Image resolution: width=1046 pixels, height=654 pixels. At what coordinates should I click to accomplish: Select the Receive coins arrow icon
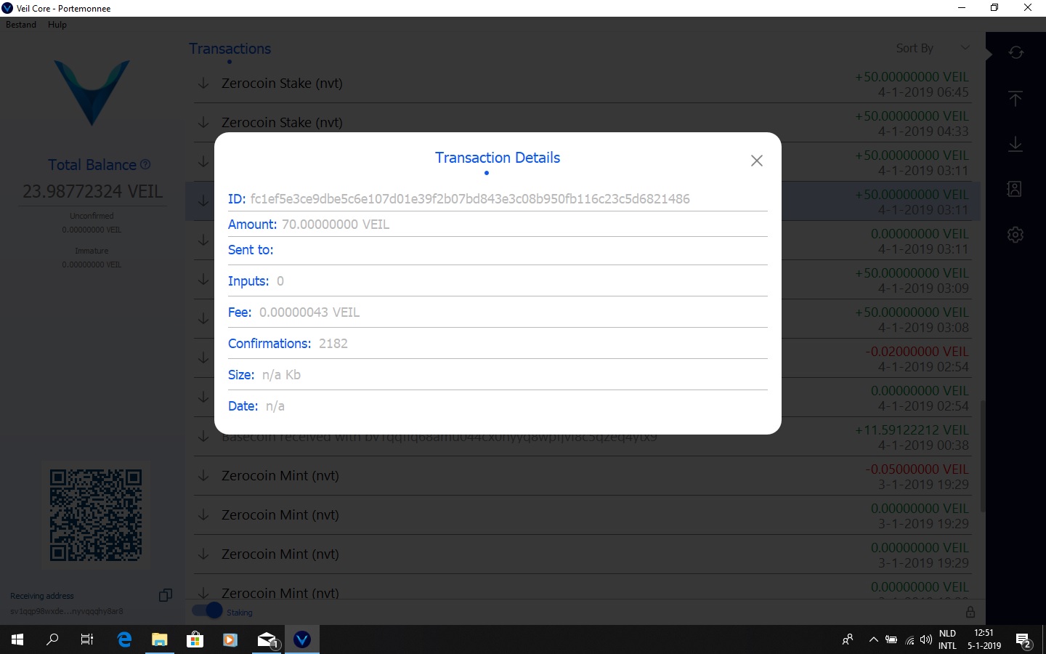[1015, 144]
